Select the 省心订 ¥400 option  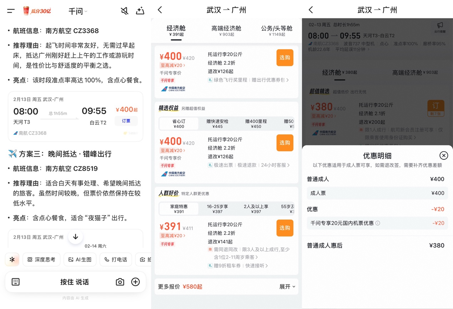179,123
